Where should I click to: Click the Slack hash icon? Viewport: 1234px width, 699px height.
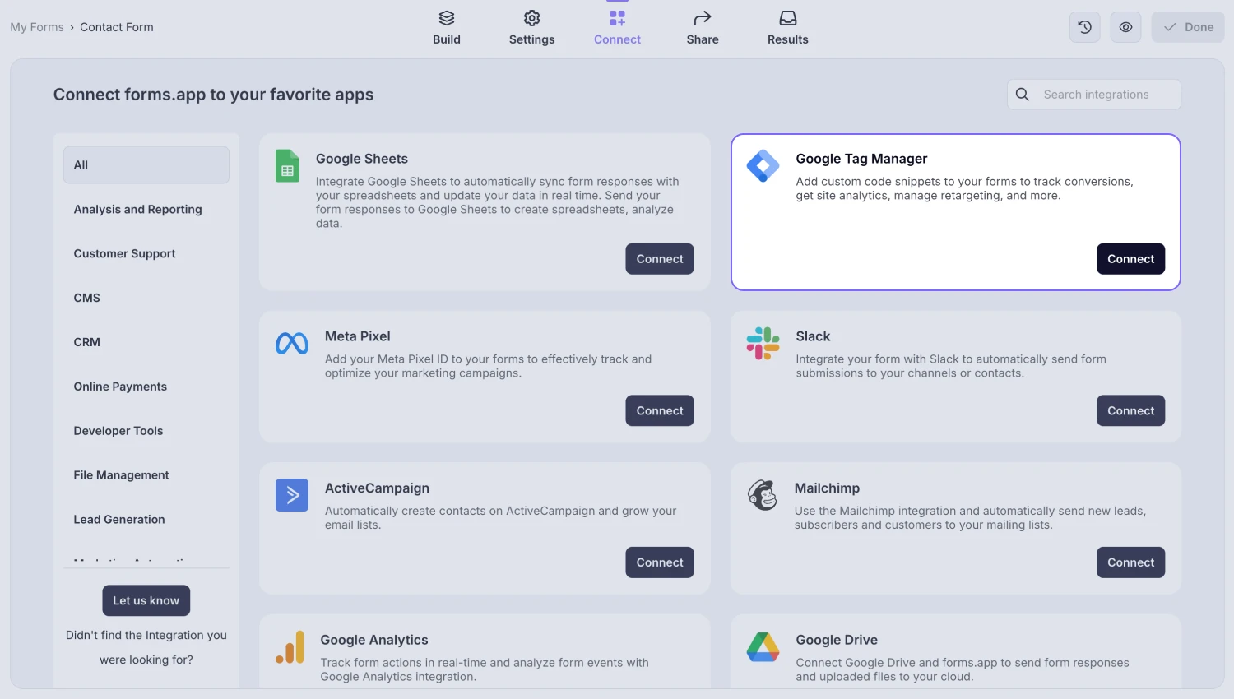pos(762,343)
